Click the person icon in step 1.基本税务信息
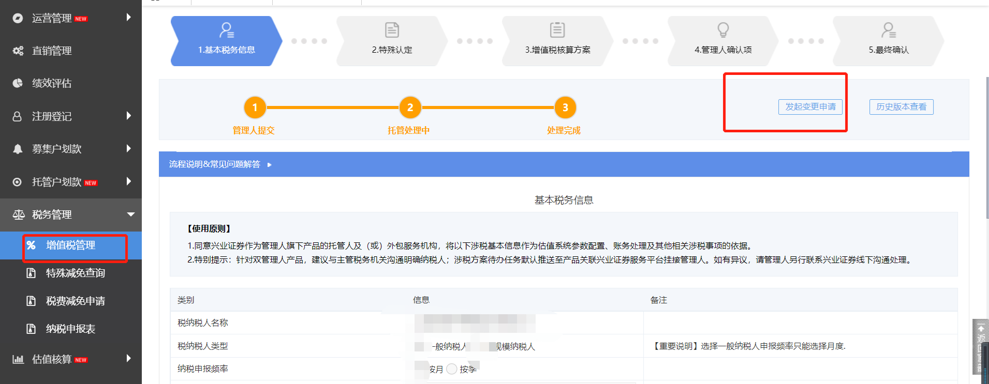This screenshot has height=384, width=989. click(227, 30)
